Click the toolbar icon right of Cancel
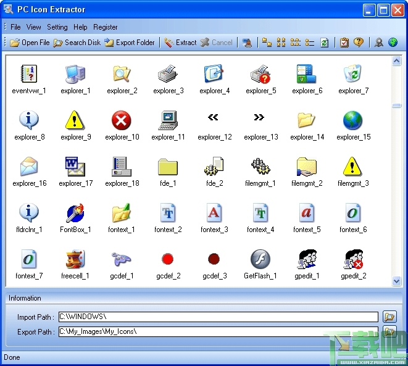Image resolution: width=408 pixels, height=366 pixels. point(247,43)
